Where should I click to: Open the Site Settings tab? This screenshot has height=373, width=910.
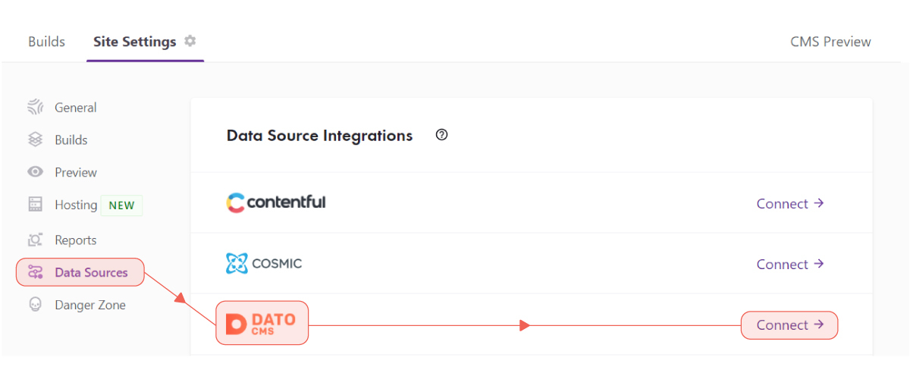tap(135, 42)
